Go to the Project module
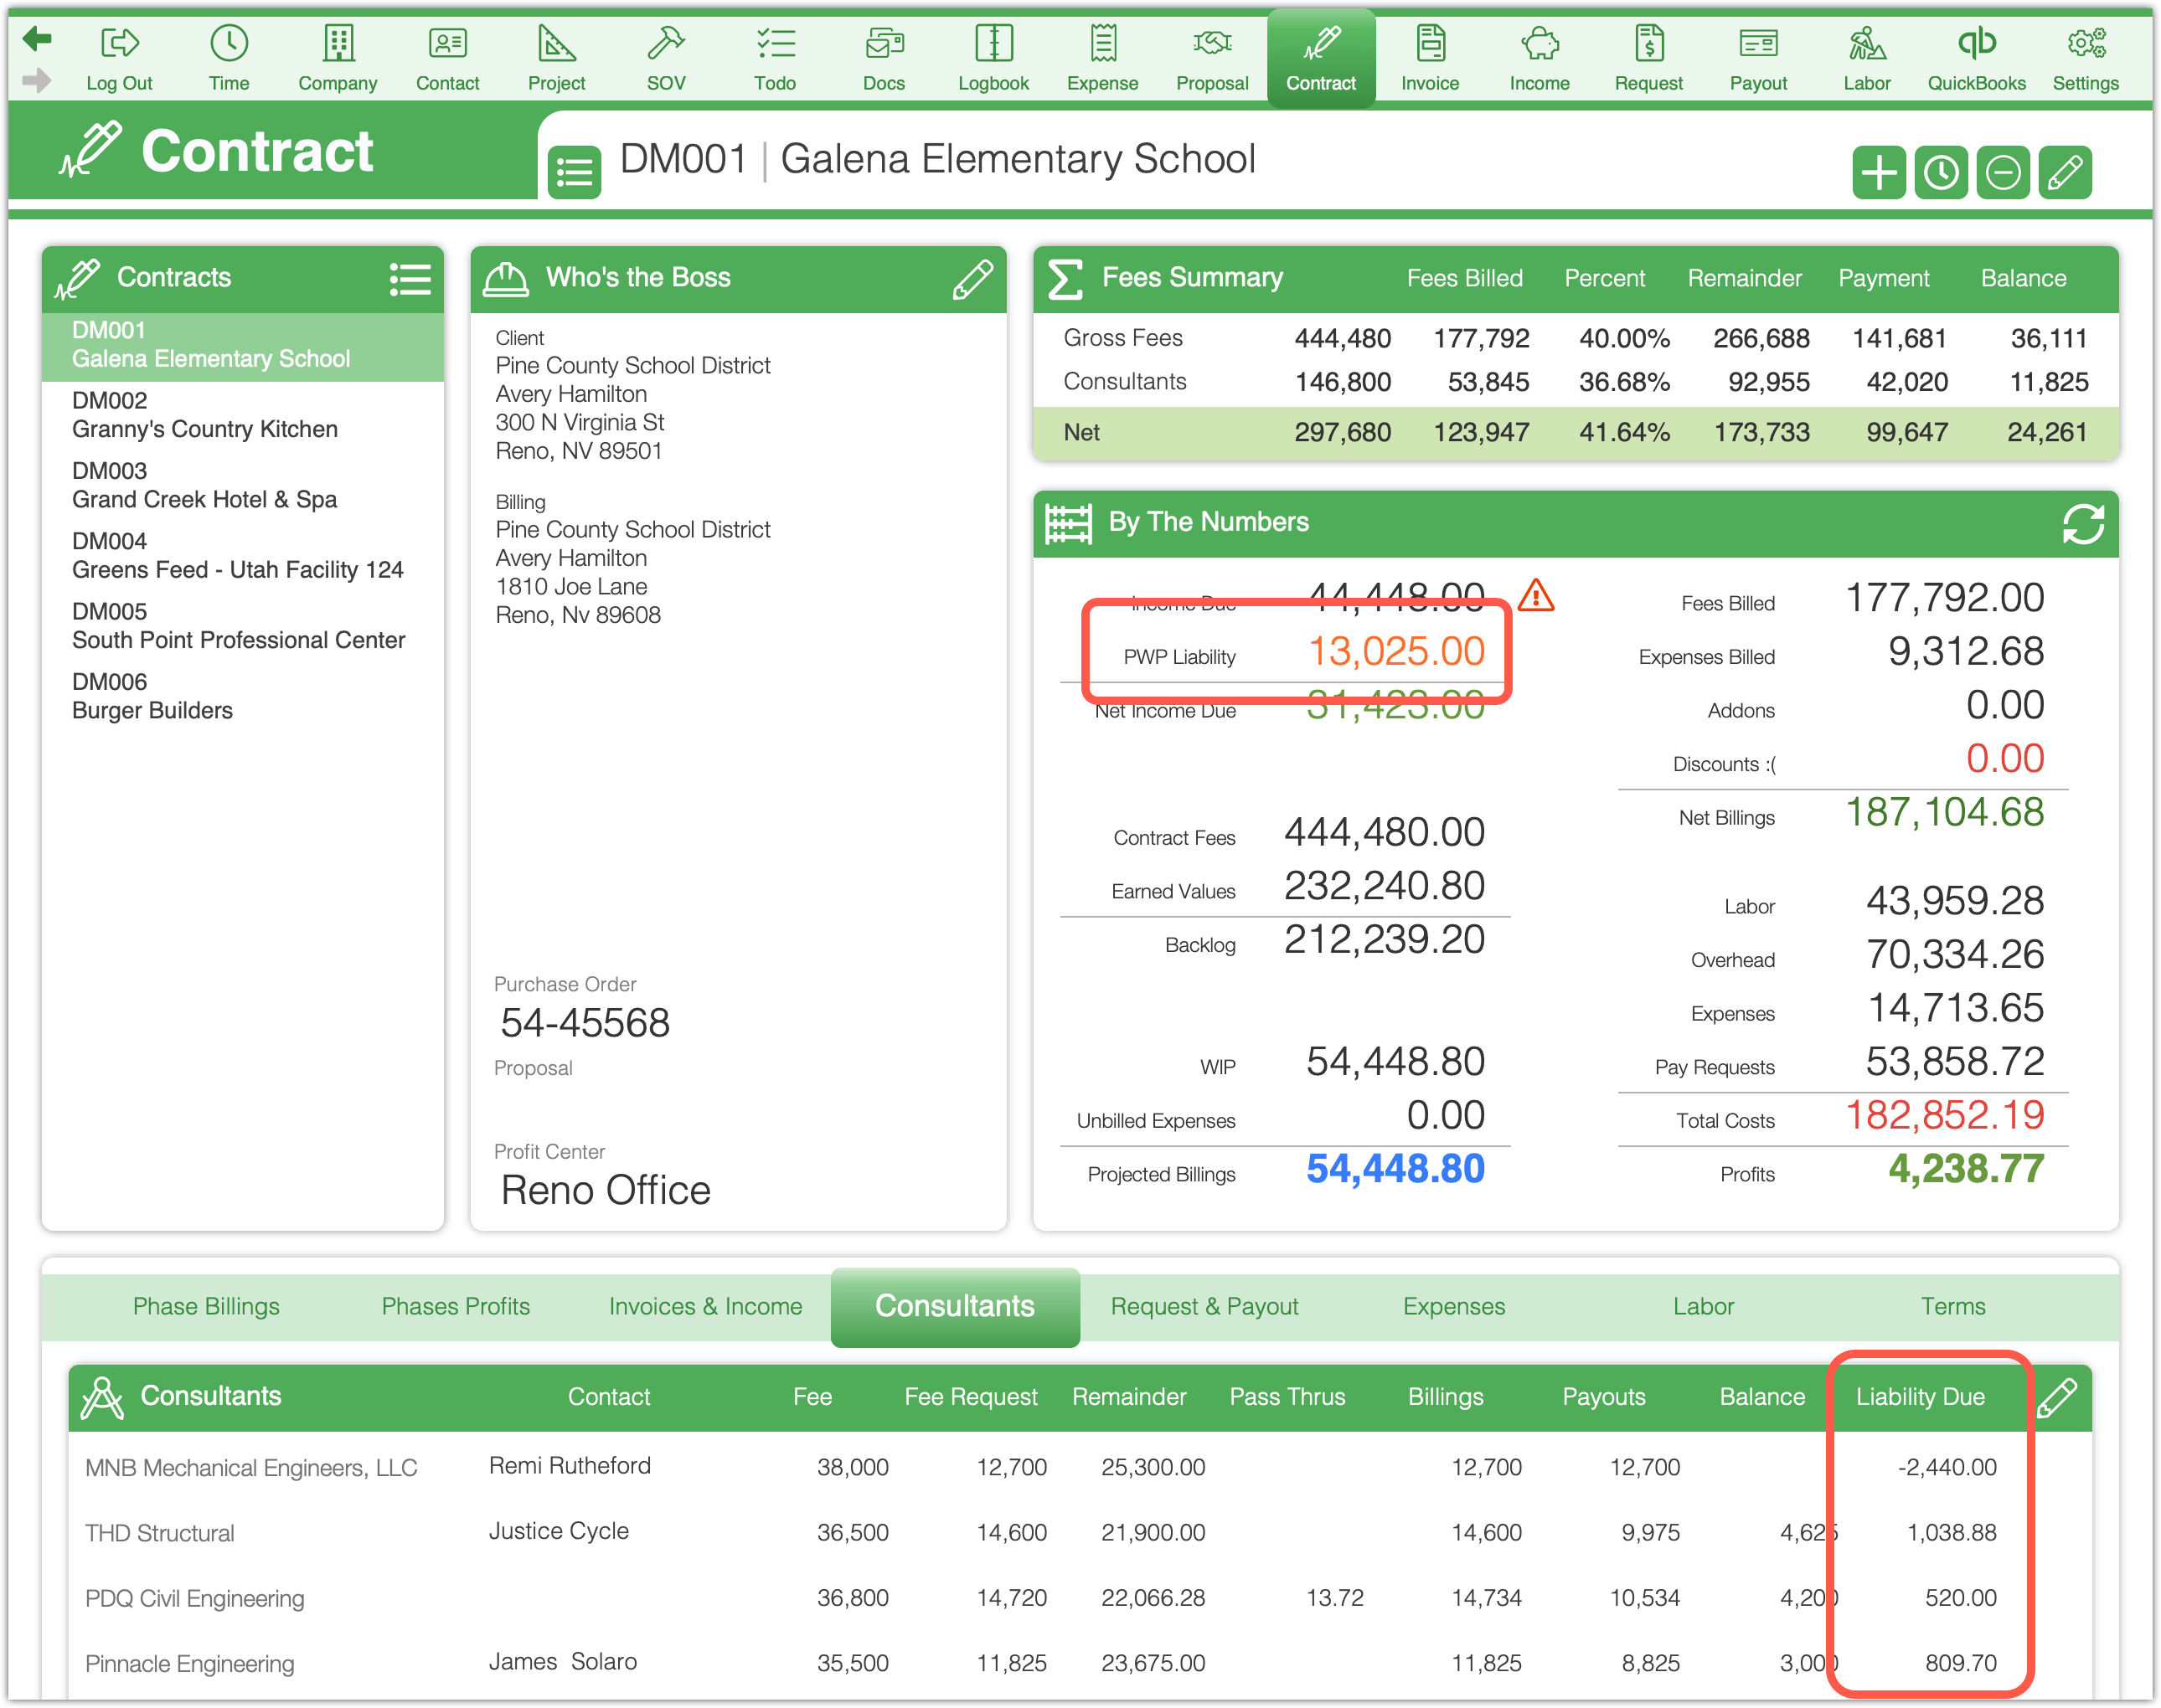 coord(556,59)
